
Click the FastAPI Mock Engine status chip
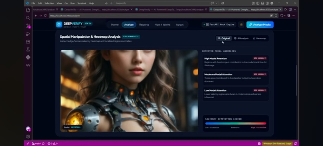[219, 24]
